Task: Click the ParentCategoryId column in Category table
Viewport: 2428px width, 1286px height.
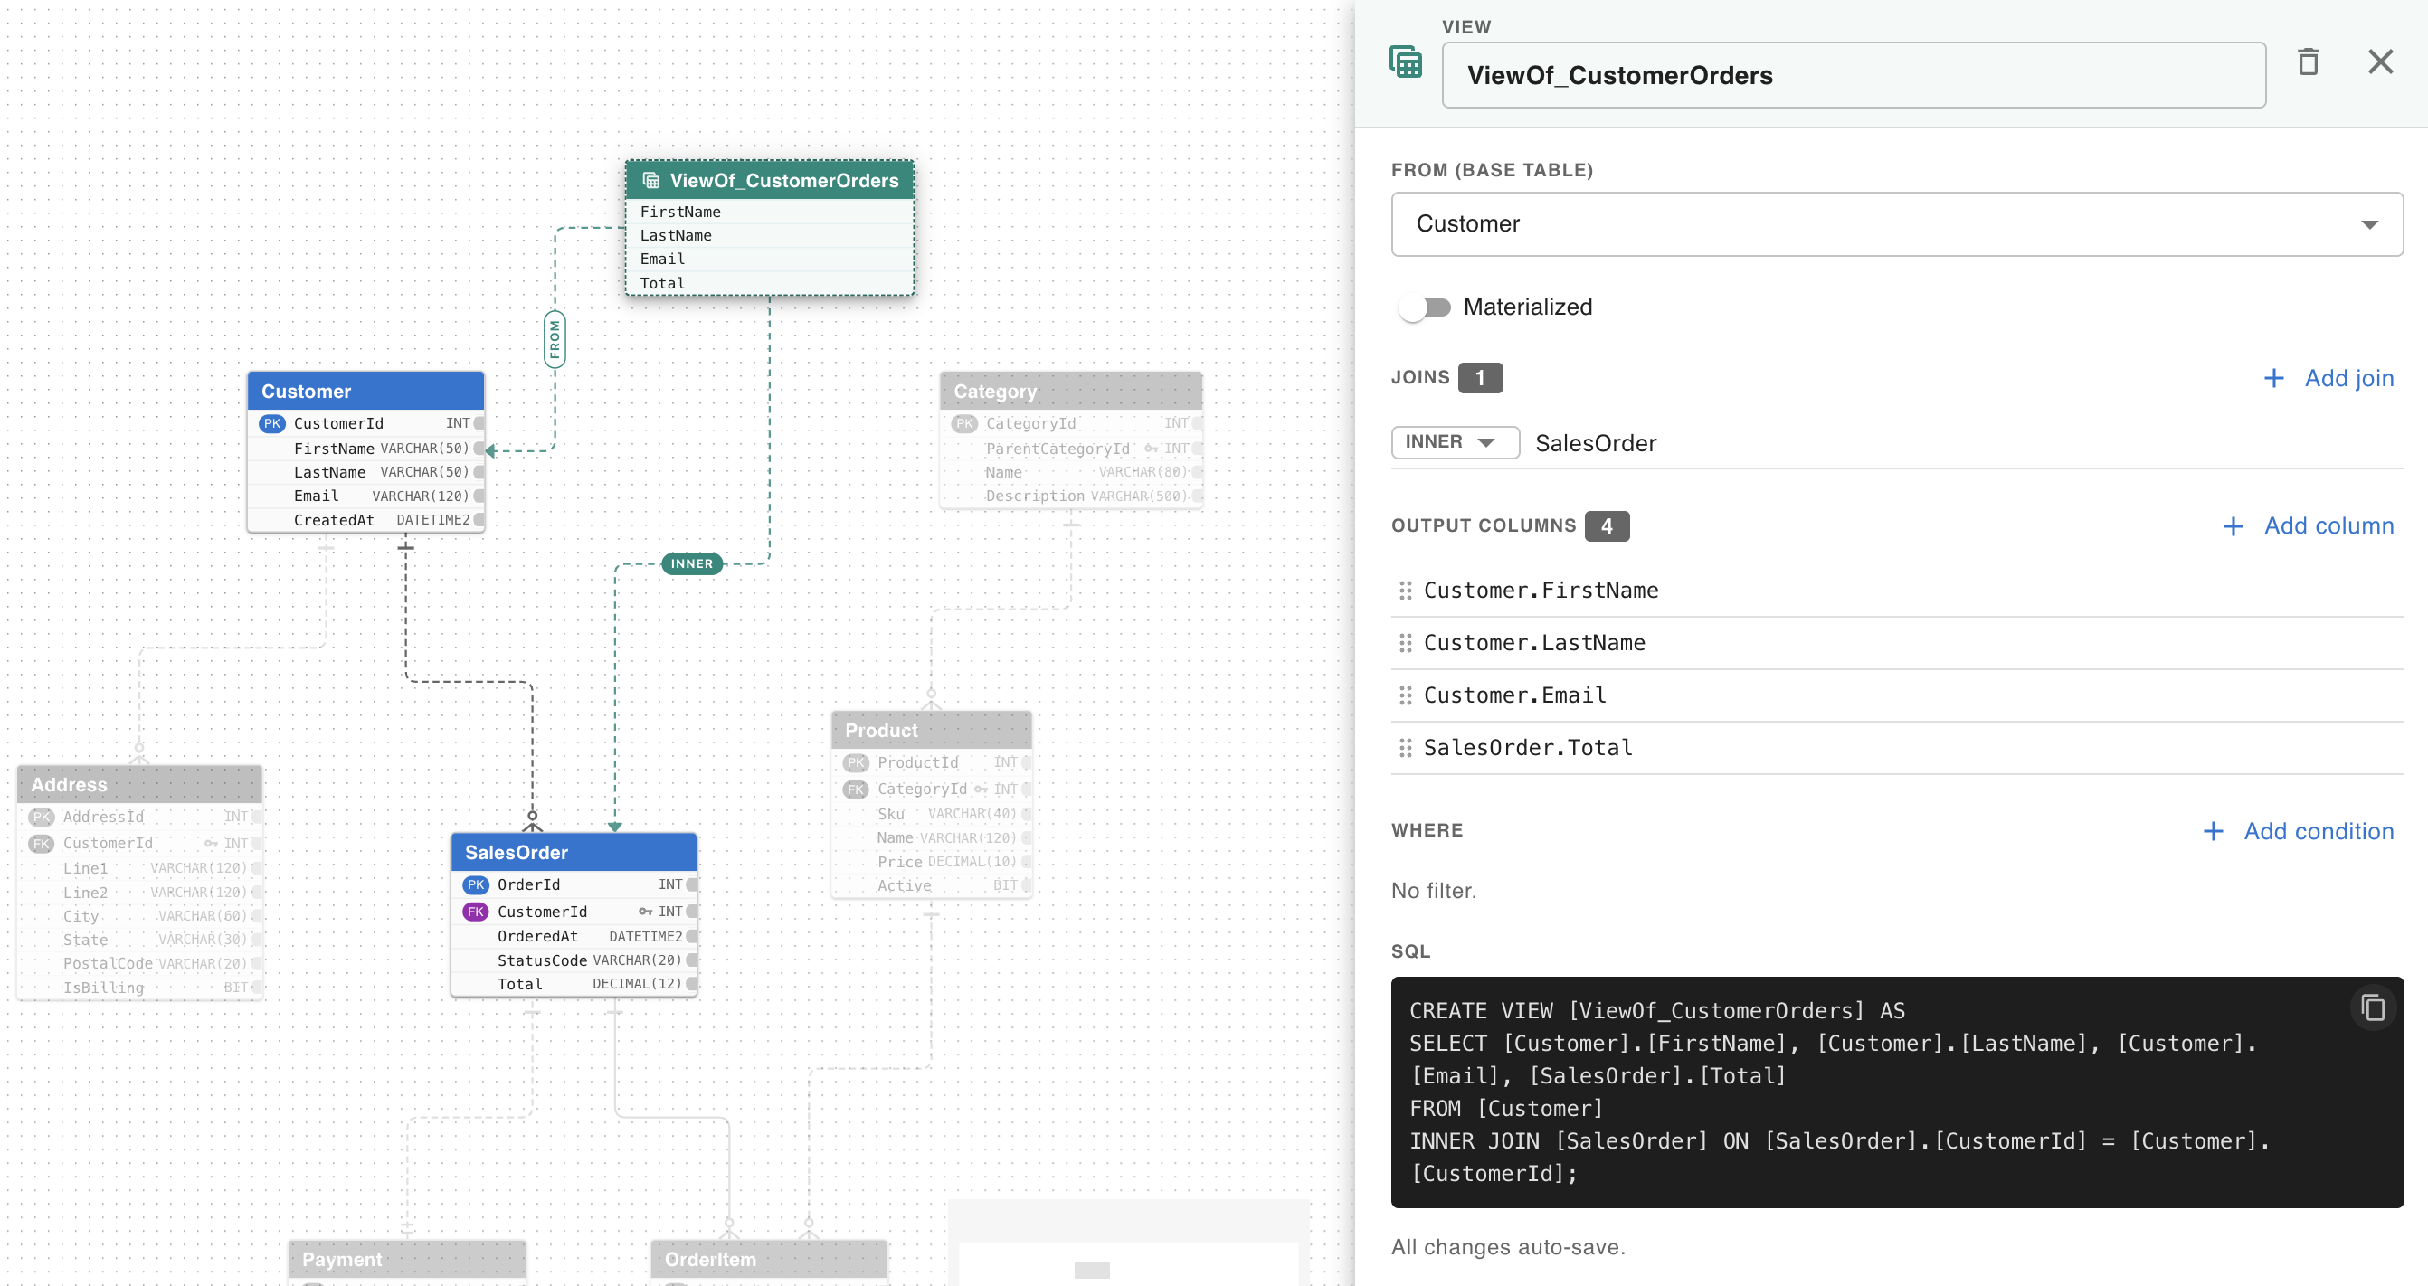Action: coord(1071,449)
